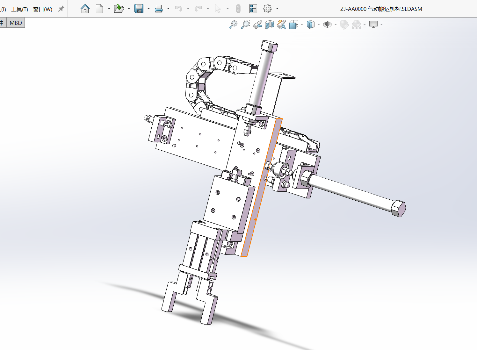Expand the Select tool dropdown arrow
The width and height of the screenshot is (477, 350).
(x=228, y=9)
